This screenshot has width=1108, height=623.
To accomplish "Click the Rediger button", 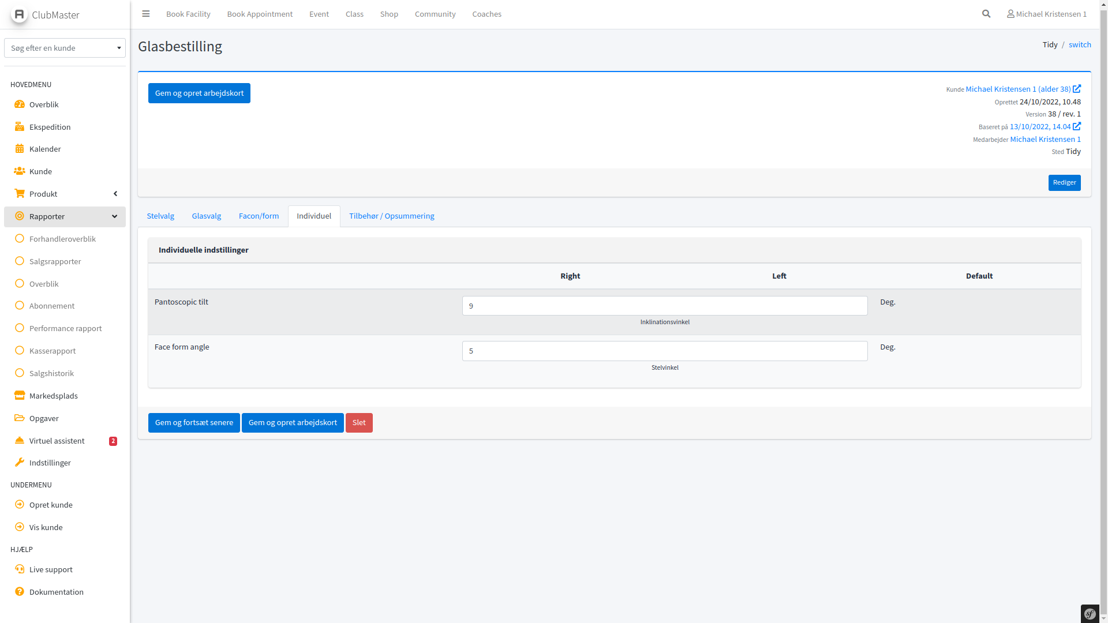I will (1064, 183).
